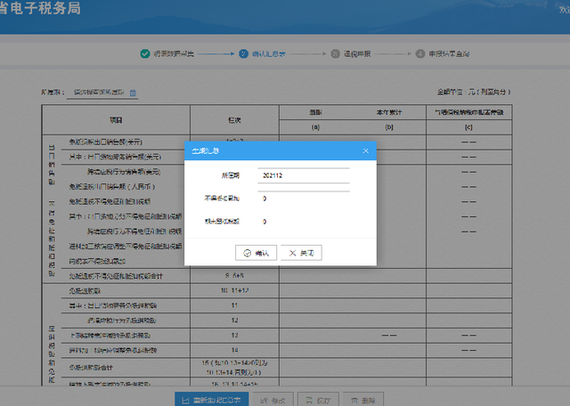This screenshot has height=406, width=570.
Task: Click the 栏次 column header
Action: (234, 120)
